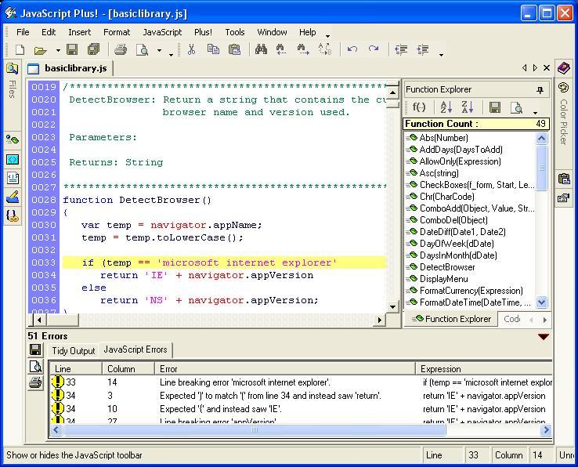
Task: Click the Error column header
Action: pos(285,369)
